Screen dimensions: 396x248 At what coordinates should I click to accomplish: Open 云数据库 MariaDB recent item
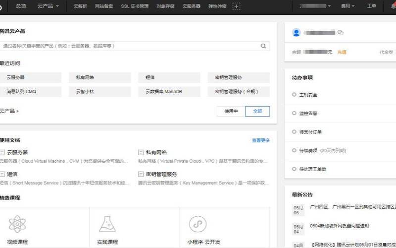point(169,92)
